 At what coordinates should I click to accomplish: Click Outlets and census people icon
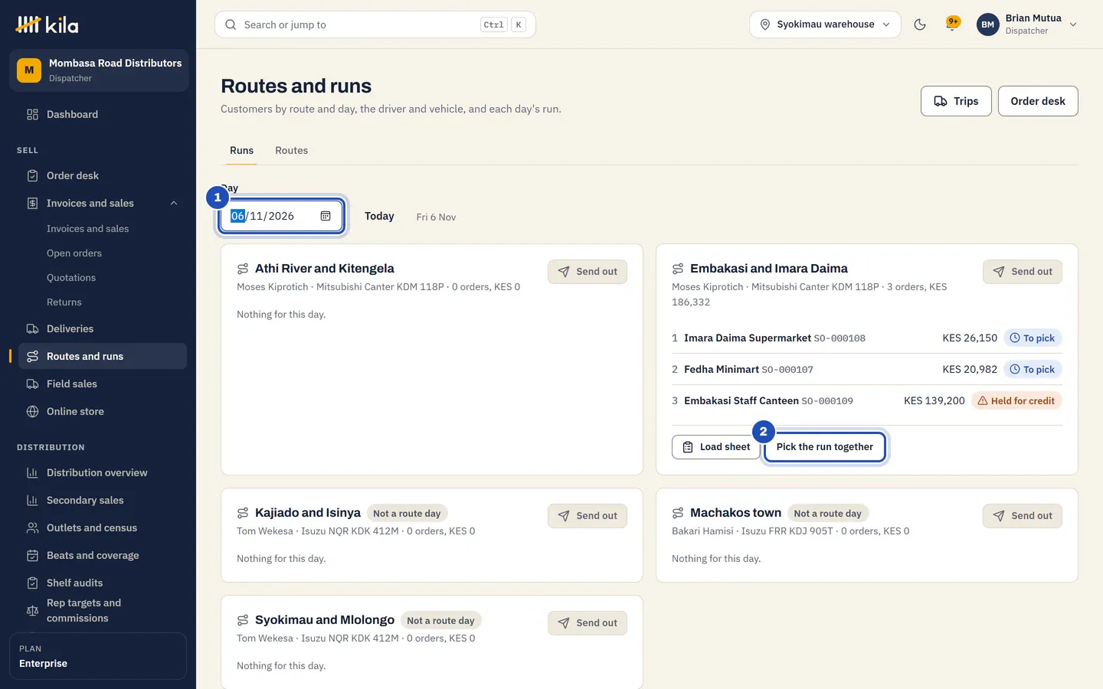point(32,527)
